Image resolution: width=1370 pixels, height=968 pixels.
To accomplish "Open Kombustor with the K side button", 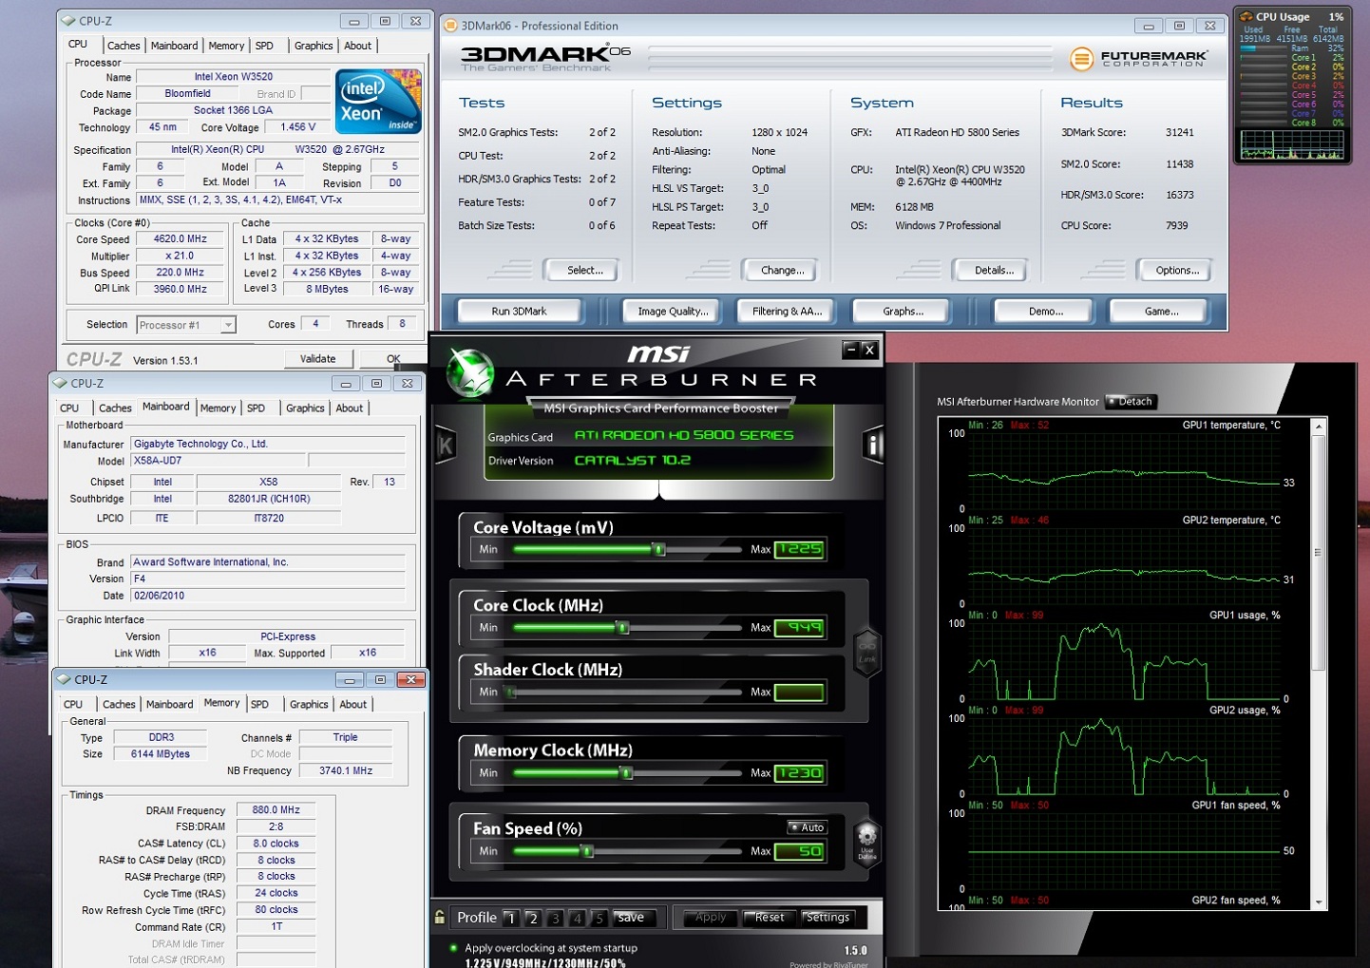I will pos(445,446).
